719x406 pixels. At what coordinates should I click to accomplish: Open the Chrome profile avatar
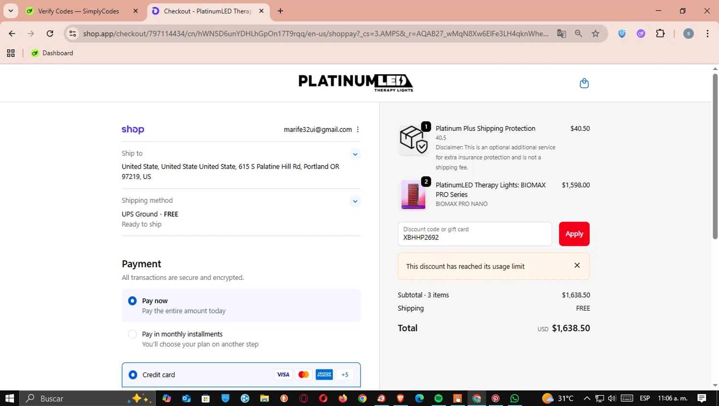click(x=688, y=34)
